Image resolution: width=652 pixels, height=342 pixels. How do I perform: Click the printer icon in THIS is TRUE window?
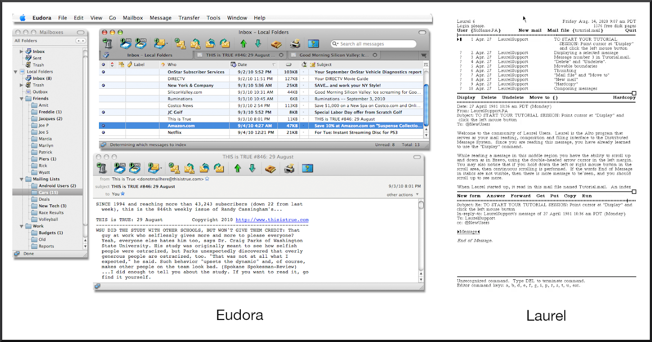click(289, 168)
